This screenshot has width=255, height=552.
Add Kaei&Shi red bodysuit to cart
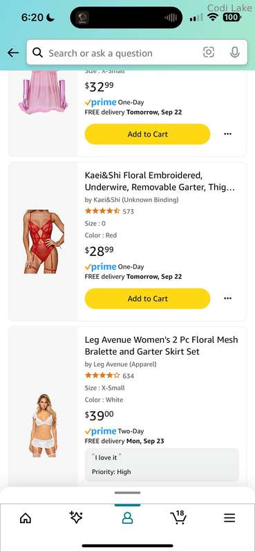[147, 299]
